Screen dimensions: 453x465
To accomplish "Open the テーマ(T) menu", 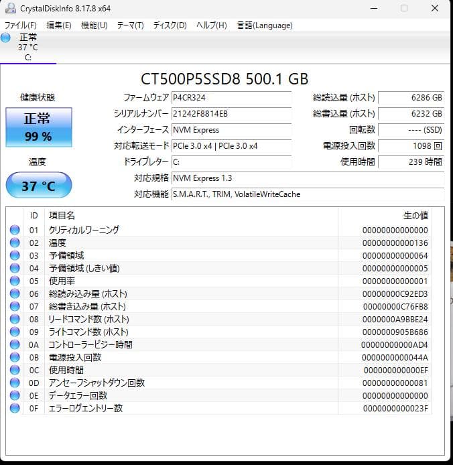I will [130, 25].
